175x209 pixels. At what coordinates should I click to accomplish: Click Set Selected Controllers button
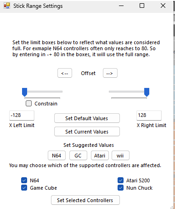coord(85,200)
